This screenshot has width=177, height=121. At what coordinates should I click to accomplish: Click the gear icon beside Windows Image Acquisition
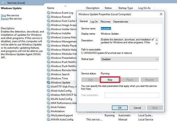[48, 25]
